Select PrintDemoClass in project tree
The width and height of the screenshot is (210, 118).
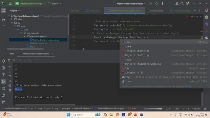click(x=41, y=43)
